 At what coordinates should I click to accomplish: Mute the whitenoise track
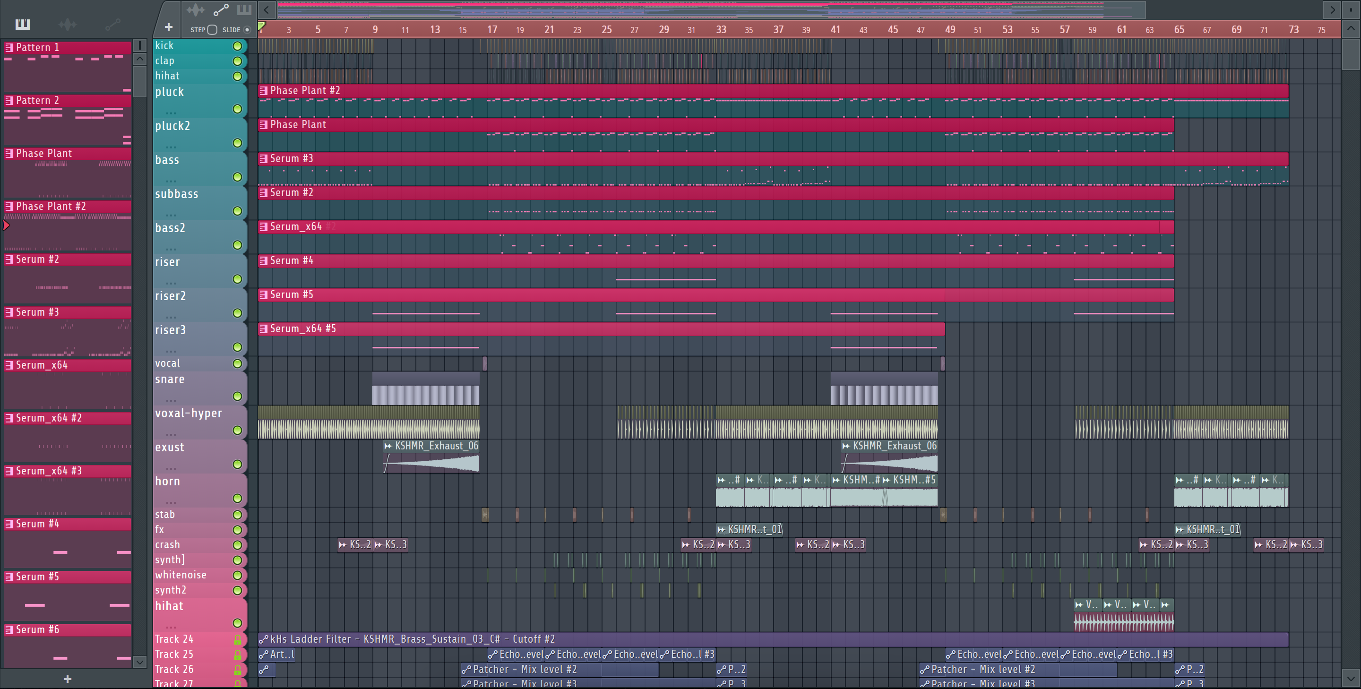(237, 575)
